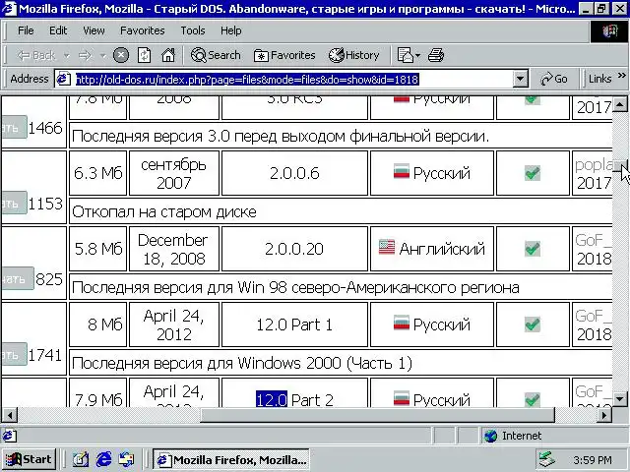Click download button next to 1153
The width and height of the screenshot is (630, 472).
click(14, 204)
